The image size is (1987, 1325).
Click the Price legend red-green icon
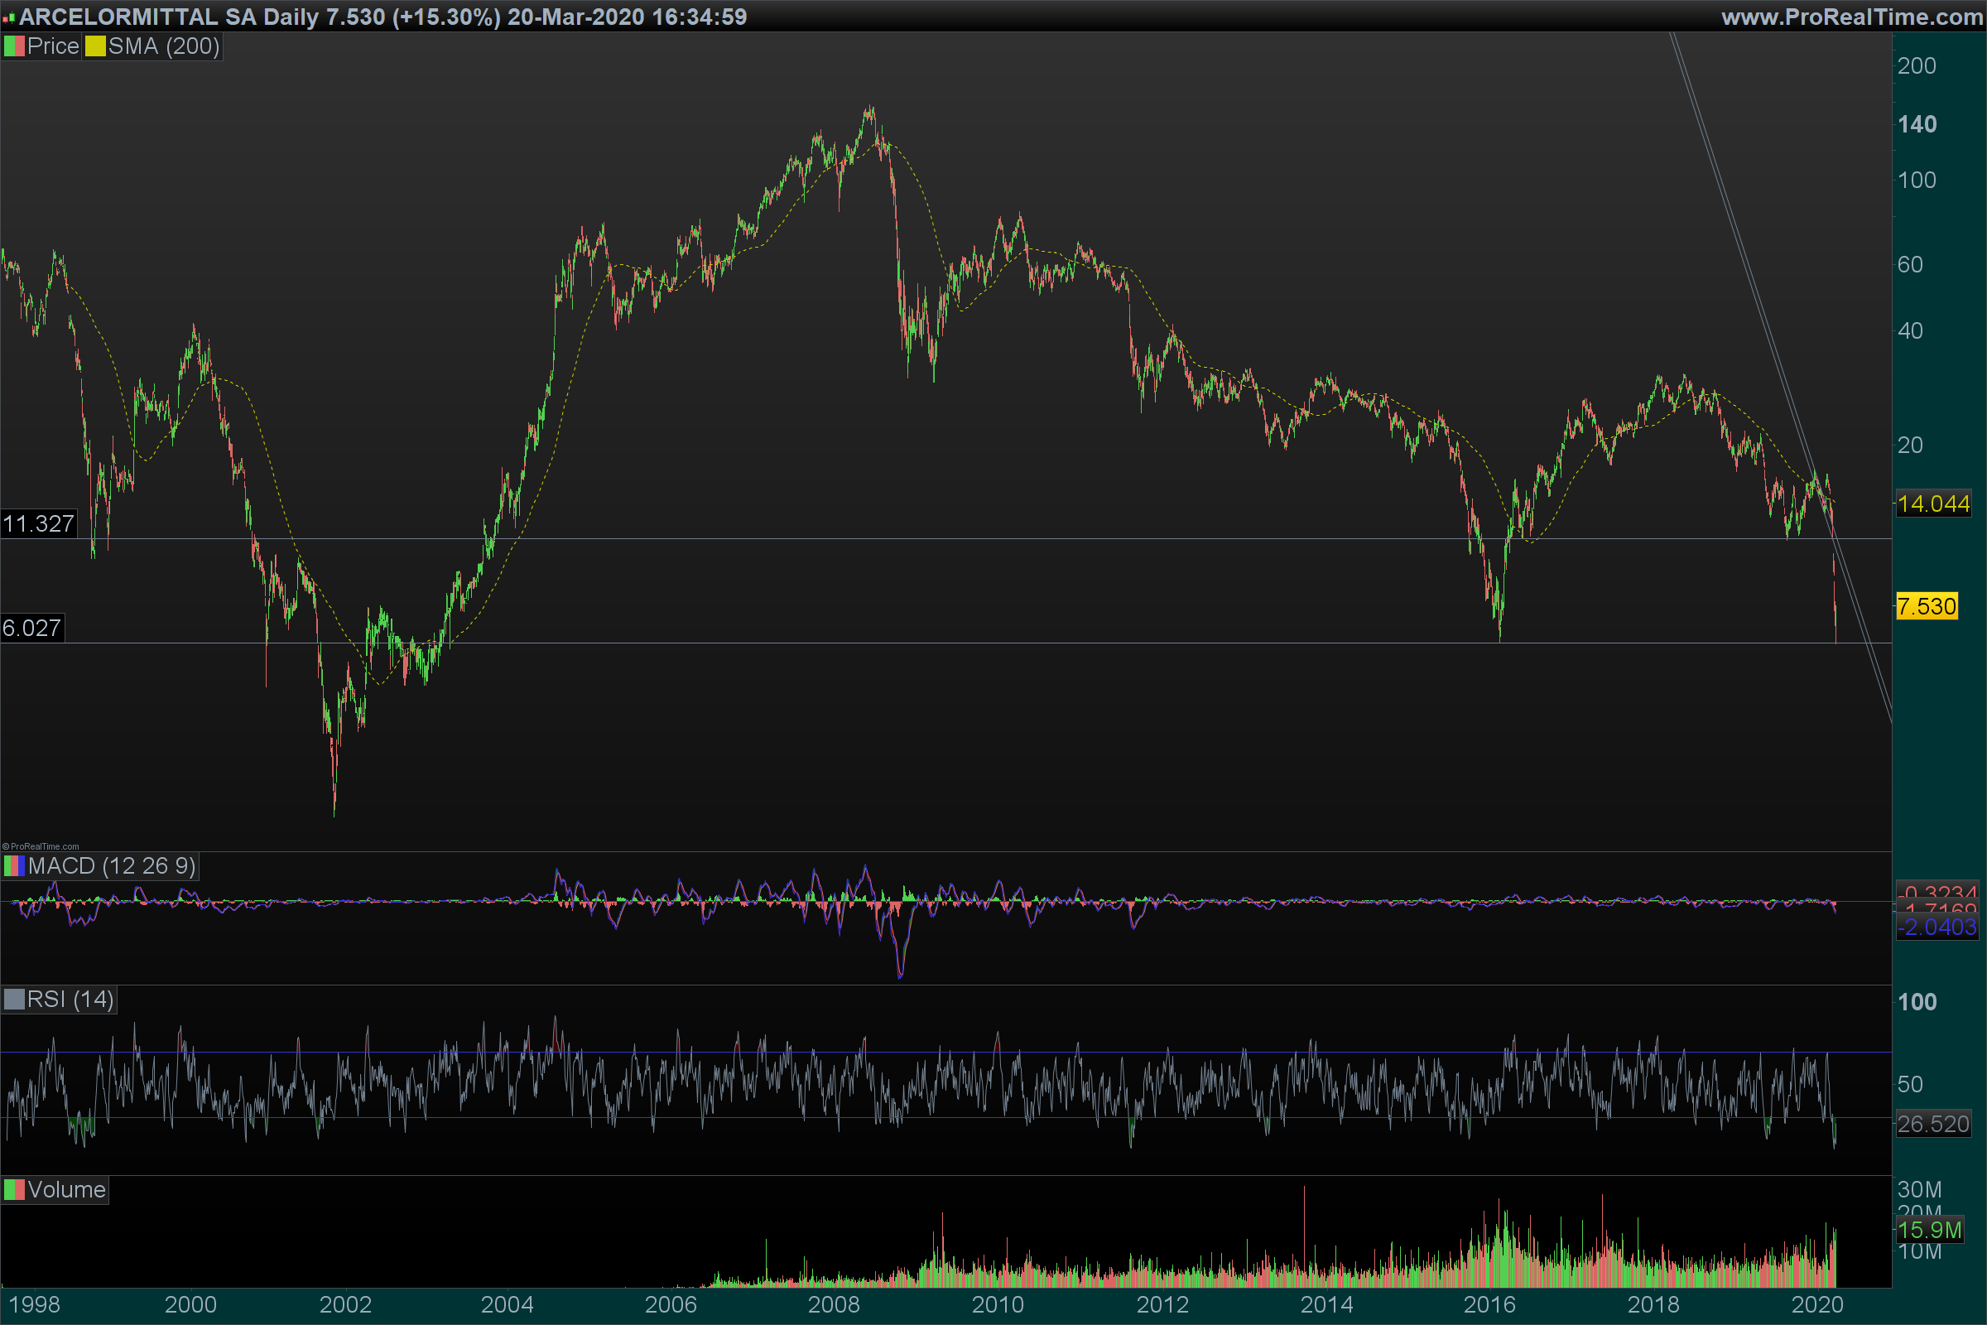point(13,46)
